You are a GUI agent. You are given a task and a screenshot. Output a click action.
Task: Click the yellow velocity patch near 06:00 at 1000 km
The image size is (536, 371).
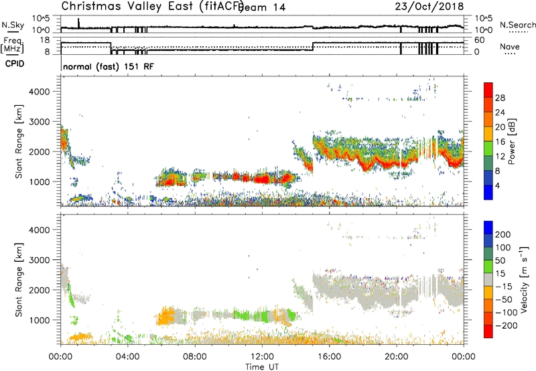coord(165,316)
